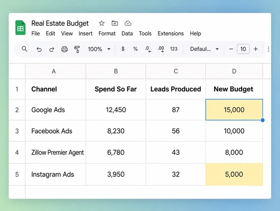Select row 1 header
The width and height of the screenshot is (280, 211).
click(17, 89)
